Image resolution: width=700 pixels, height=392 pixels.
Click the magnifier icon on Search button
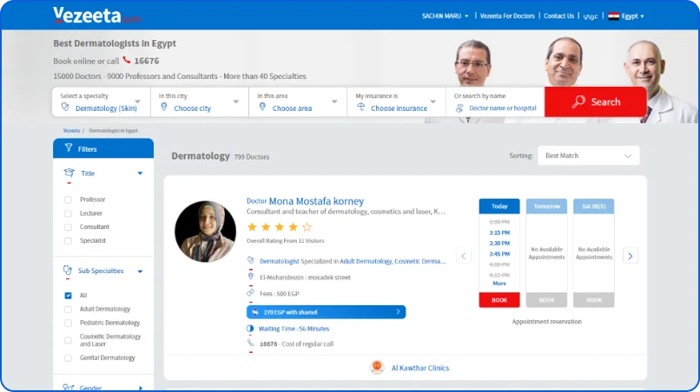pos(578,101)
